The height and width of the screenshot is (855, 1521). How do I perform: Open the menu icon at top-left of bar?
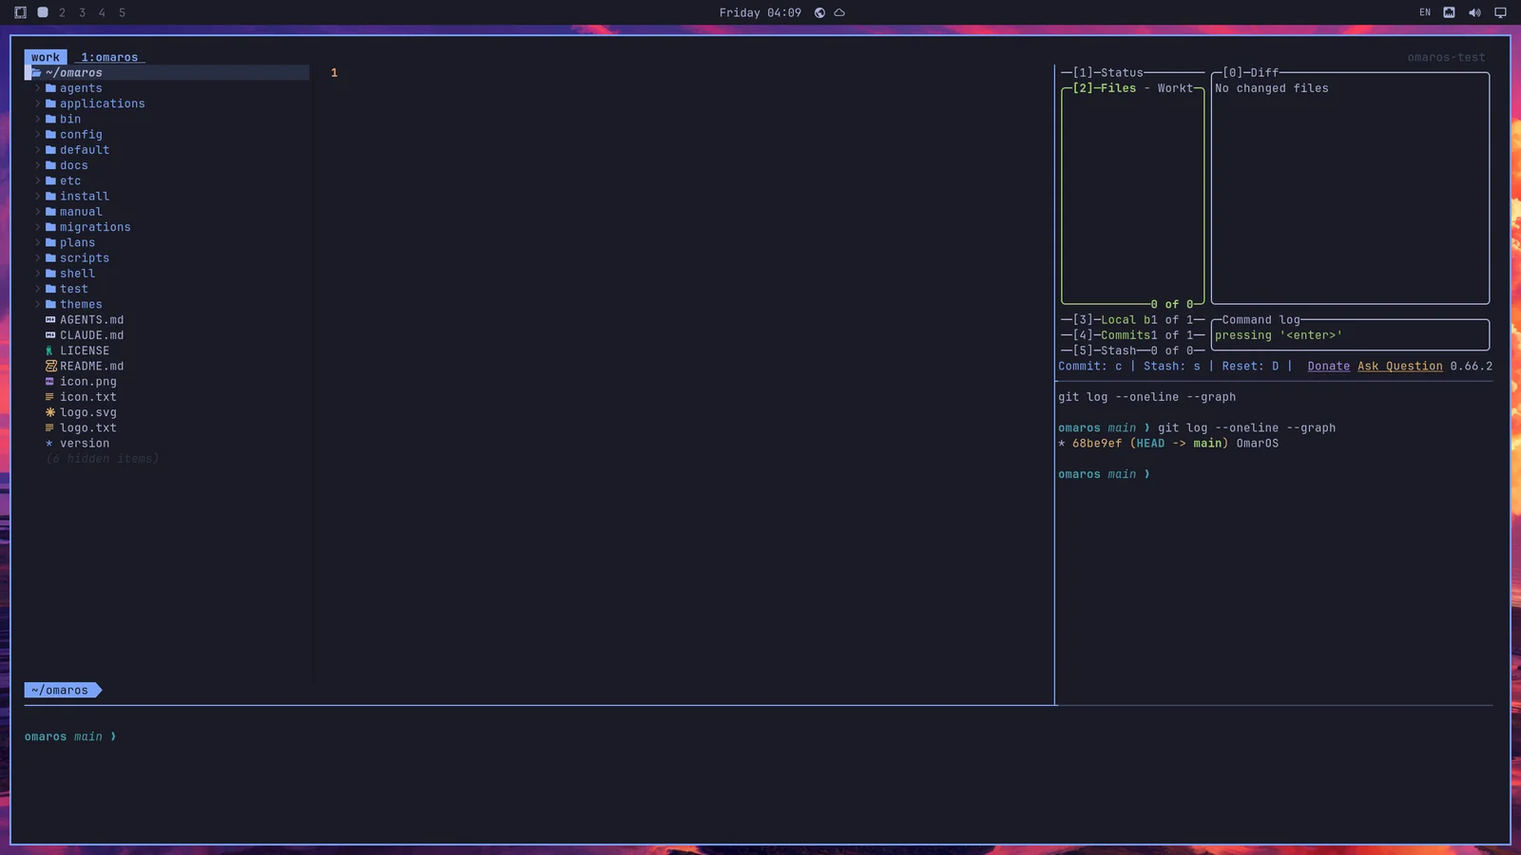pos(20,12)
